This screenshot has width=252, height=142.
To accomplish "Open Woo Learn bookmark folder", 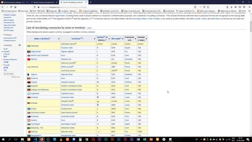I will [x=23, y=11].
